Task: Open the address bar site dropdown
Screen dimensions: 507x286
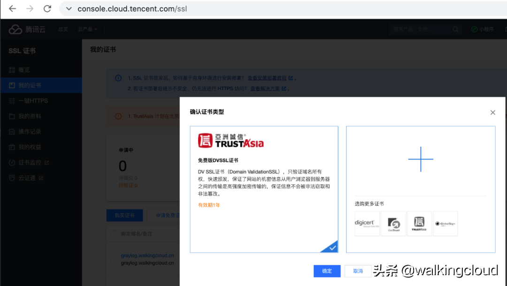Action: (69, 8)
